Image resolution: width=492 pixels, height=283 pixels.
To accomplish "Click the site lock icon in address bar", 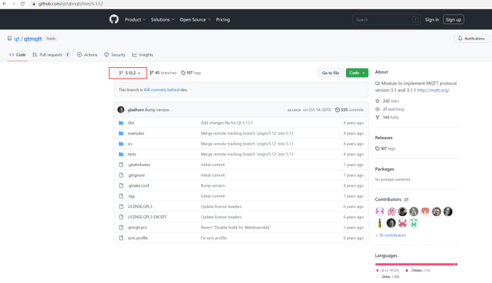I will tap(33, 4).
